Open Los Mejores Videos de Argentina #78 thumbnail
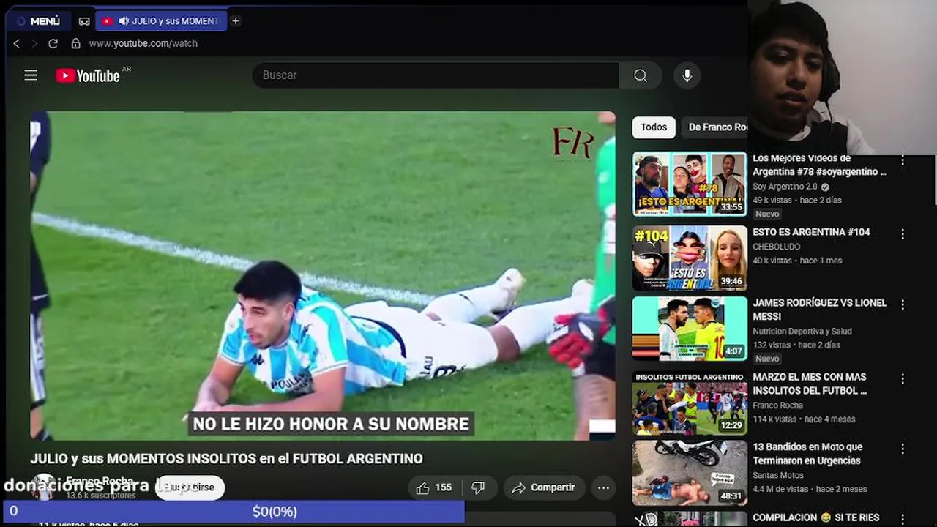This screenshot has width=937, height=527. click(x=690, y=184)
